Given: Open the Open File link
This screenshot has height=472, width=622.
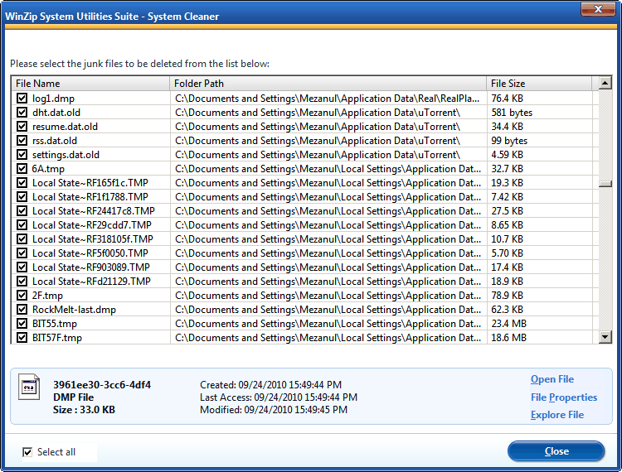Looking at the screenshot, I should tap(552, 379).
